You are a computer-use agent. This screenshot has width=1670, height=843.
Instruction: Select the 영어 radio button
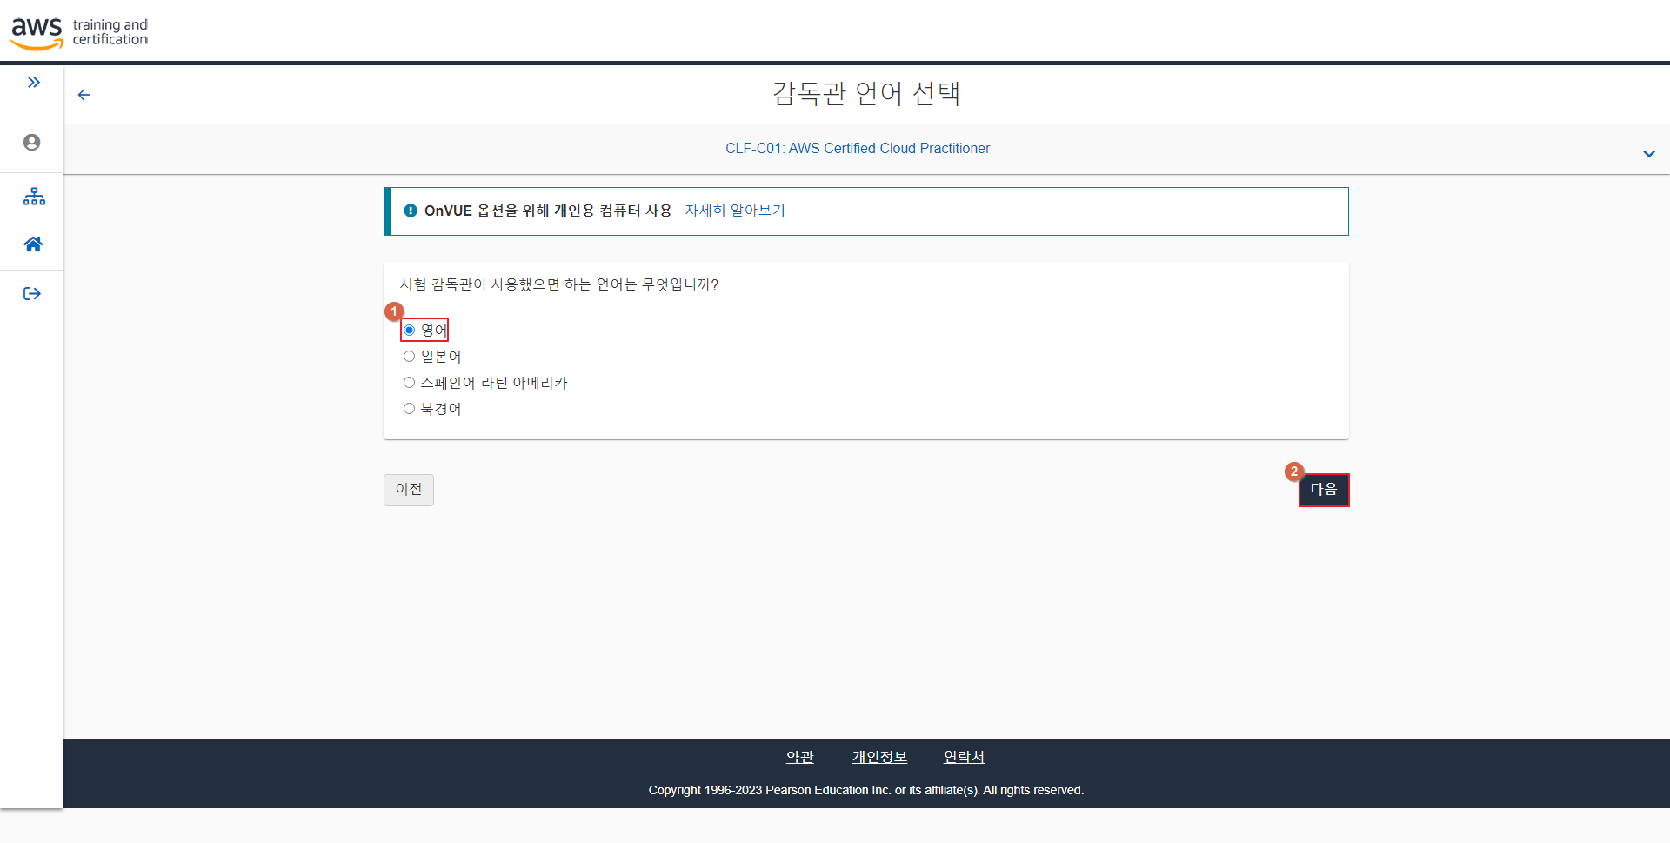tap(409, 331)
